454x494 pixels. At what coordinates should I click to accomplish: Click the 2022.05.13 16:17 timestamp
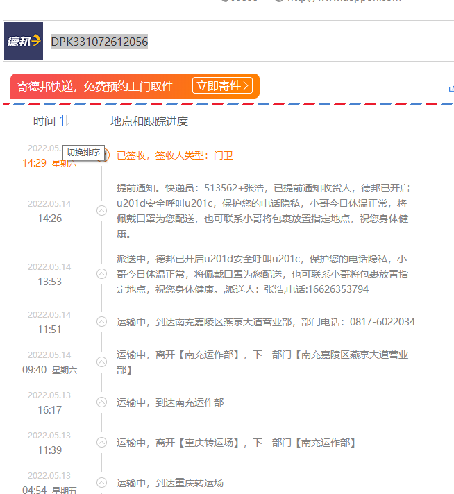coord(49,402)
